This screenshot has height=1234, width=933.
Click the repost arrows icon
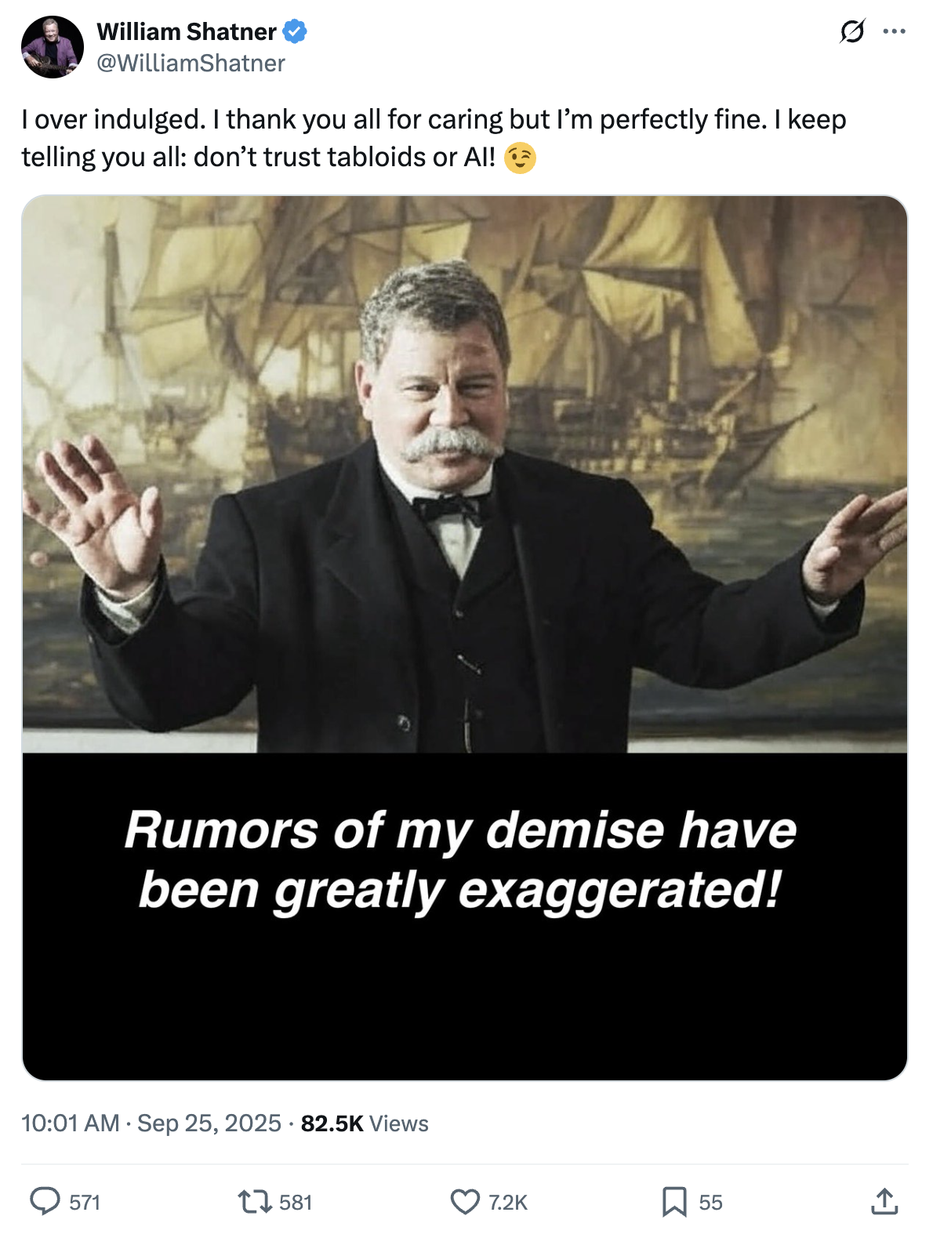coord(254,1201)
